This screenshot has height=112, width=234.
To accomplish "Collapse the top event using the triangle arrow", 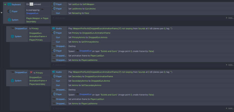I will 1,13.
